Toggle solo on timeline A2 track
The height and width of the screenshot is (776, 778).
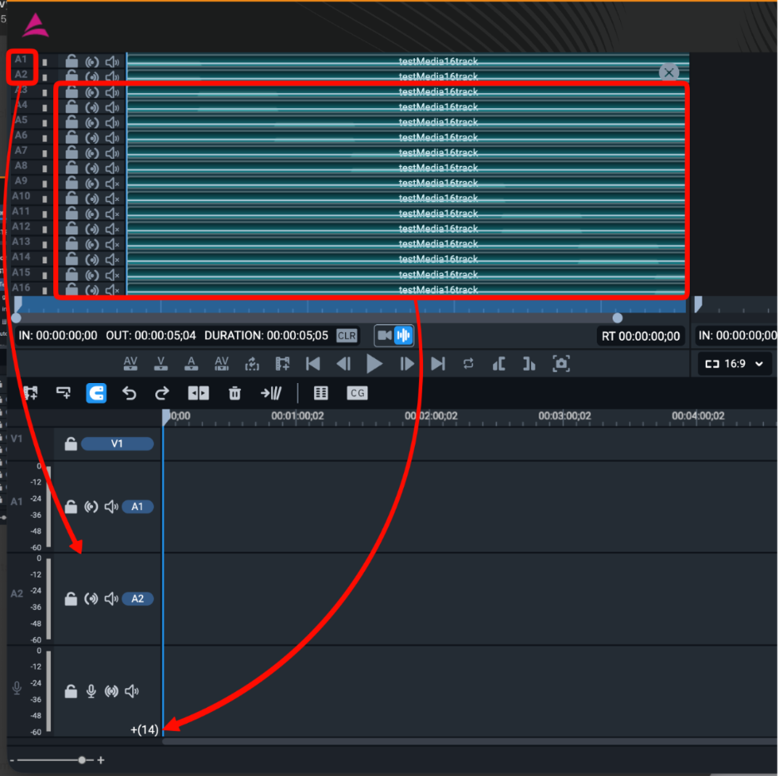91,599
